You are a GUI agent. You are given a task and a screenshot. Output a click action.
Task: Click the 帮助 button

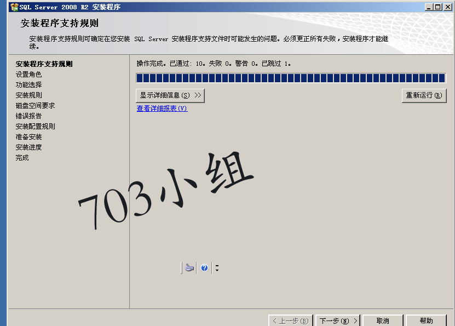426,321
